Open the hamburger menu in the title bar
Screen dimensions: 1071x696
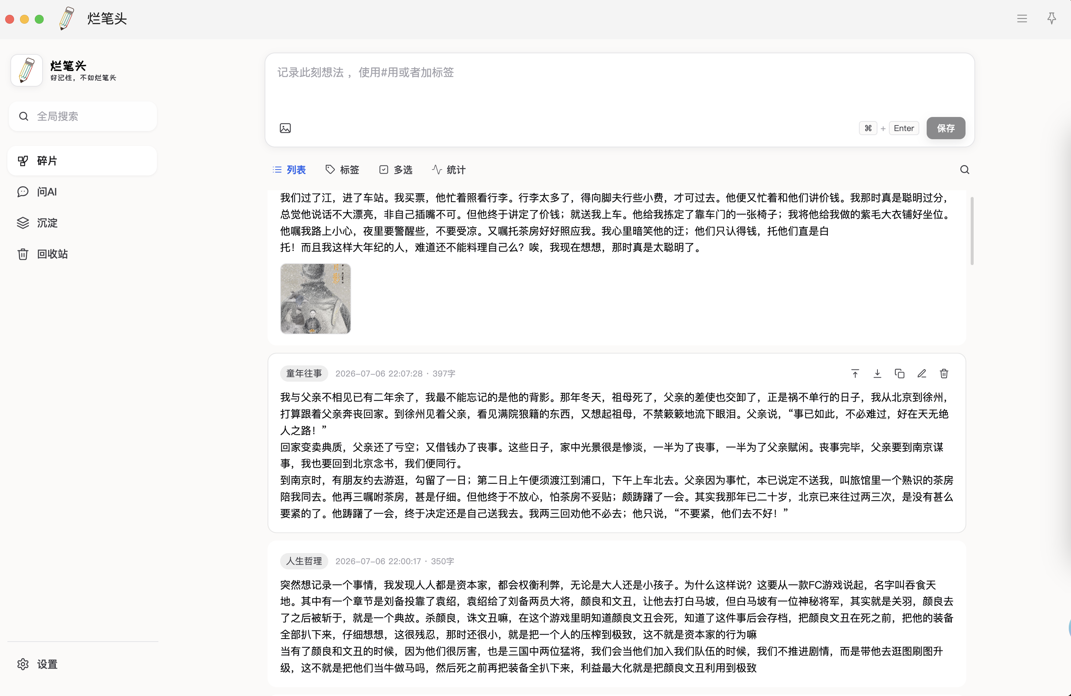[1022, 19]
